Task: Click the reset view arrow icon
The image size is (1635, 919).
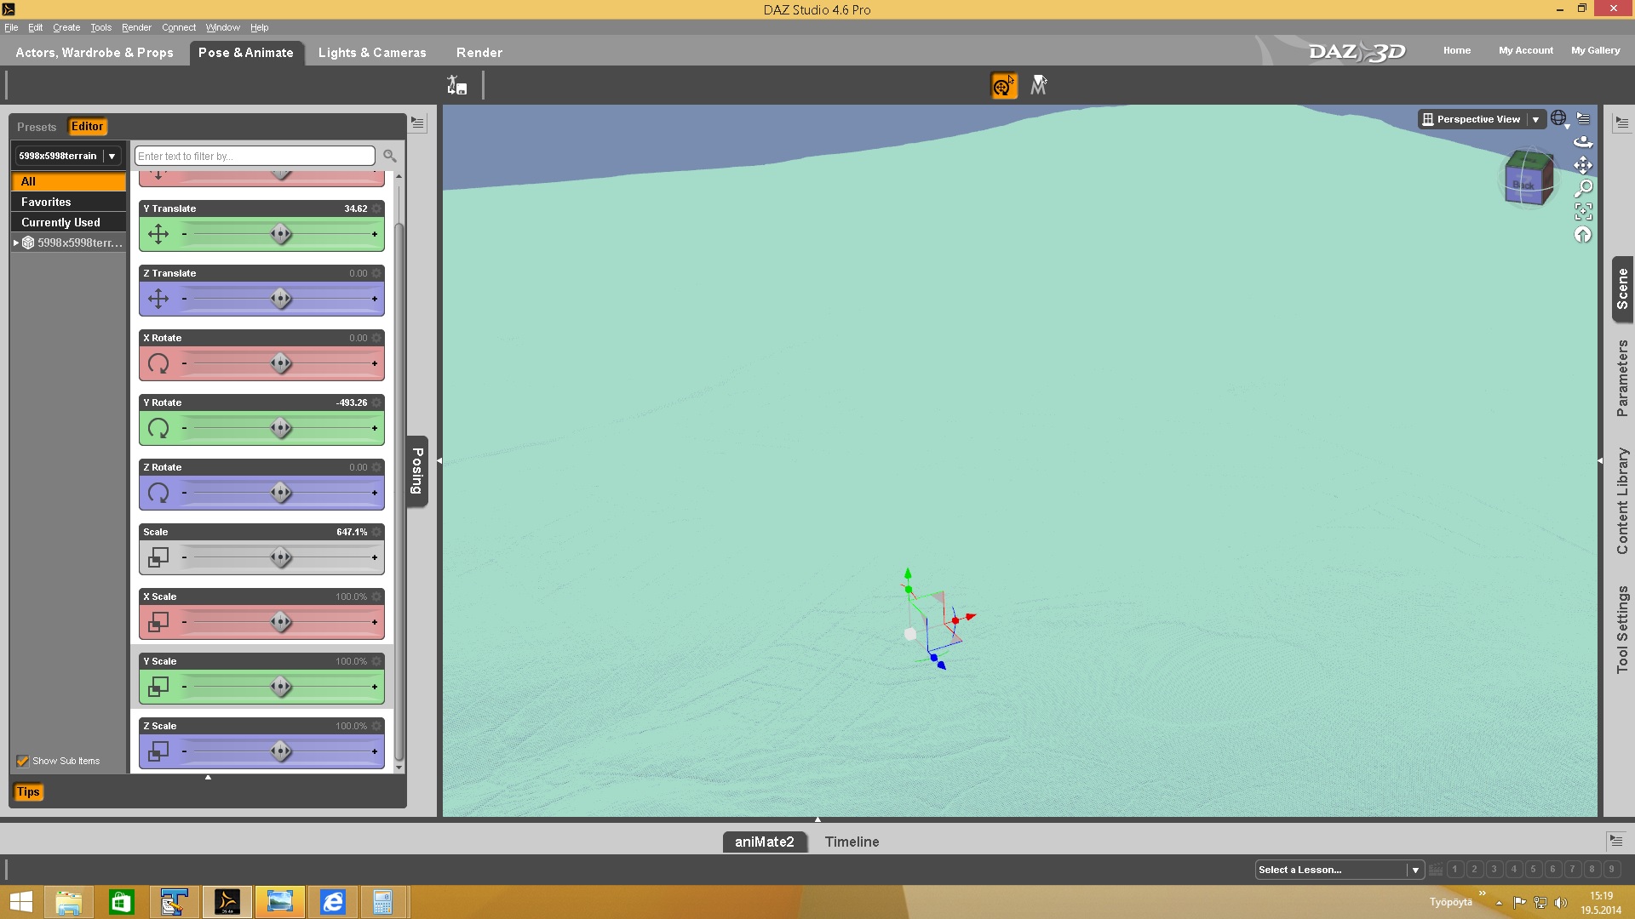Action: (x=1582, y=235)
